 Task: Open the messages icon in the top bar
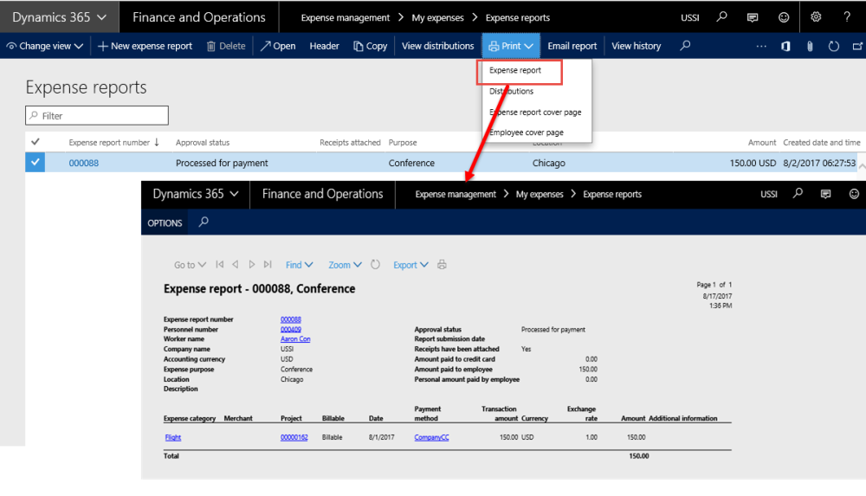[x=753, y=17]
